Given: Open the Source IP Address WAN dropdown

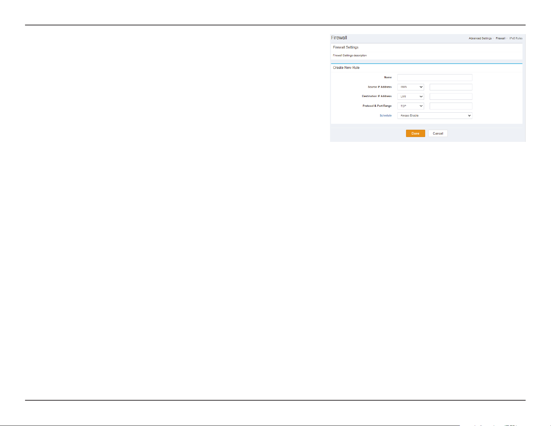Looking at the screenshot, I should pyautogui.click(x=411, y=87).
